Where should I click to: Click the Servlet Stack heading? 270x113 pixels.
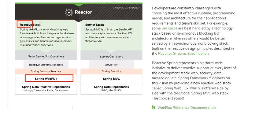tap(94, 25)
